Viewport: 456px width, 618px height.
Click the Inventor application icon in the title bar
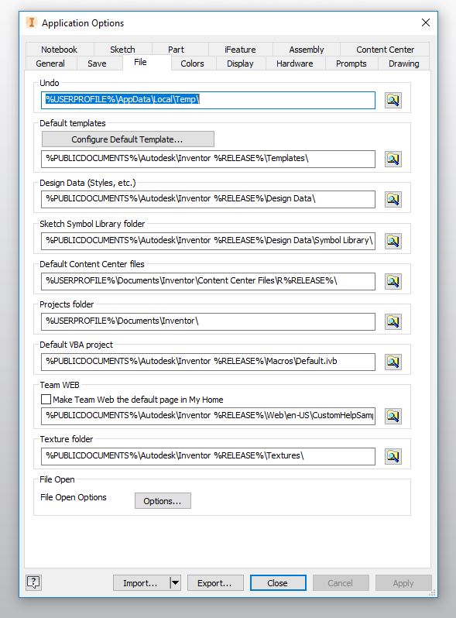32,22
